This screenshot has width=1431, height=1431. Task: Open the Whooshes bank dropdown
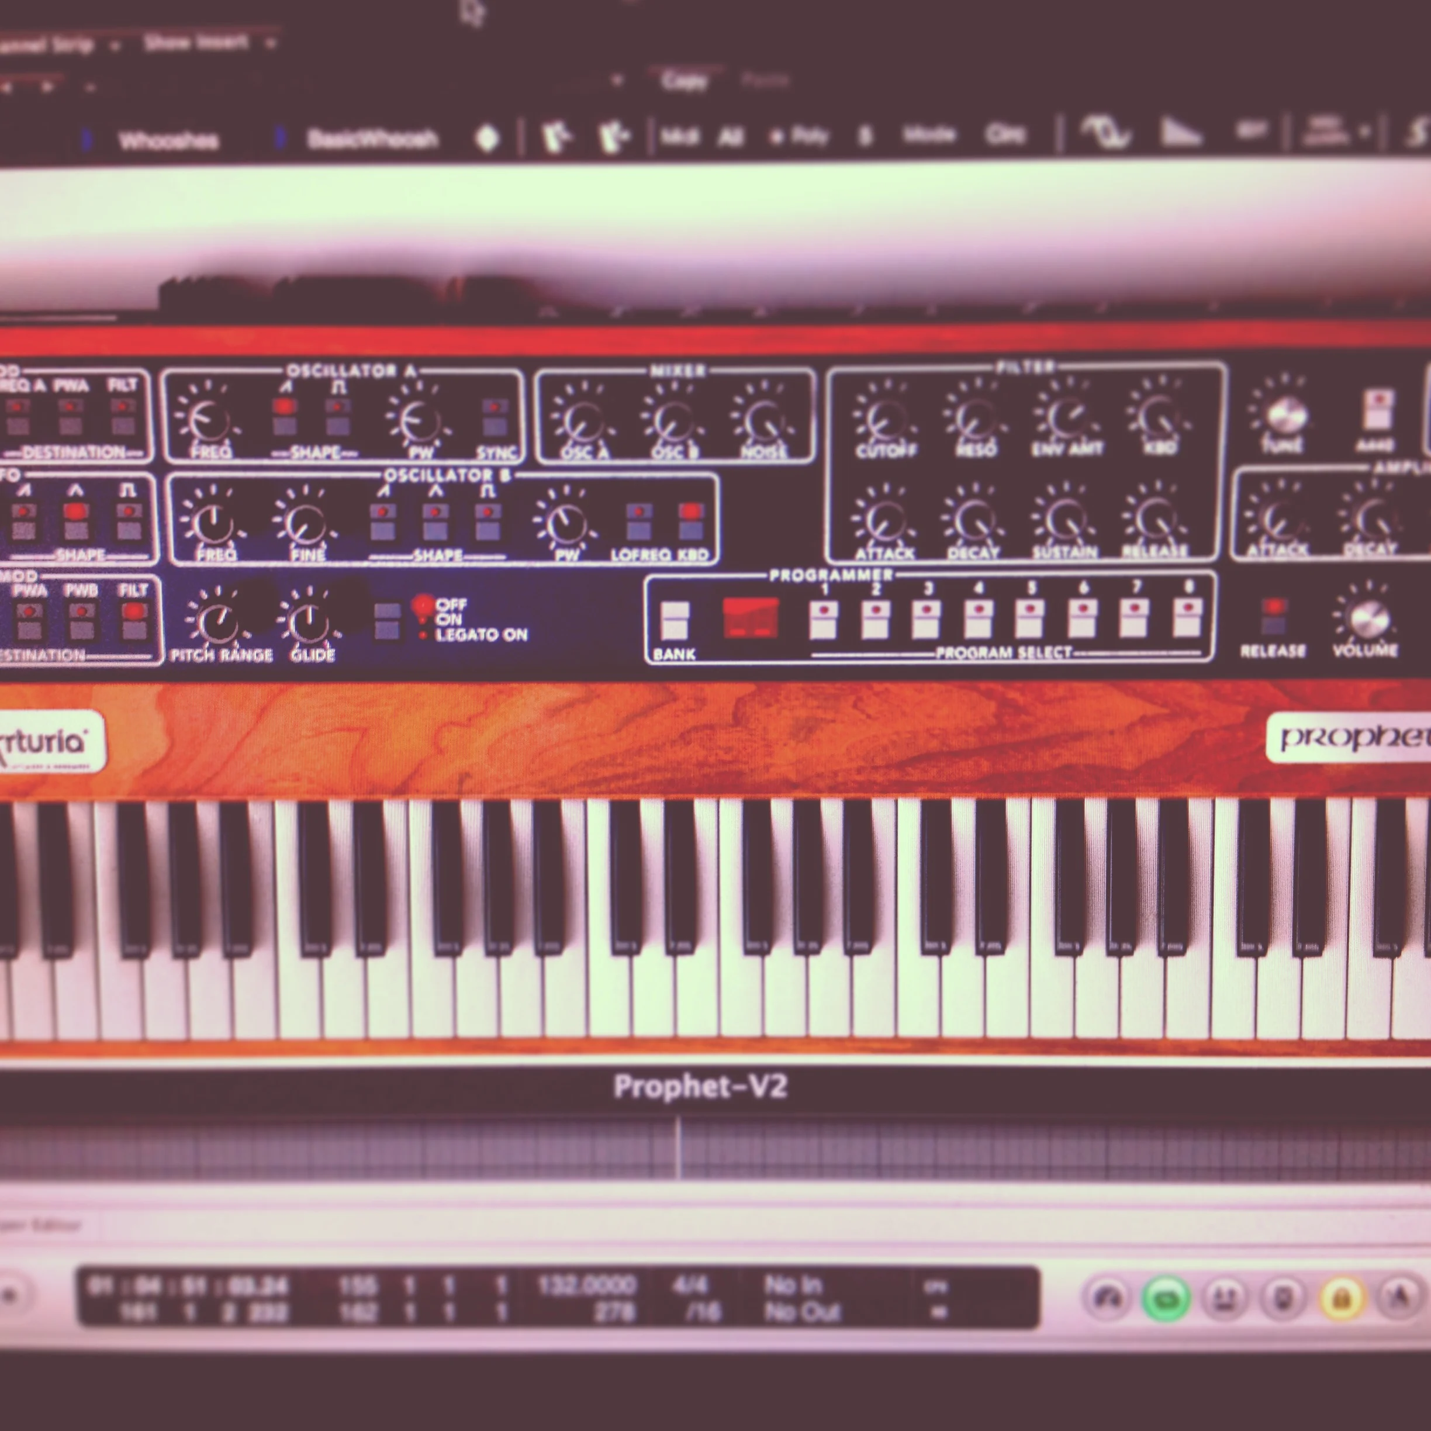click(169, 140)
